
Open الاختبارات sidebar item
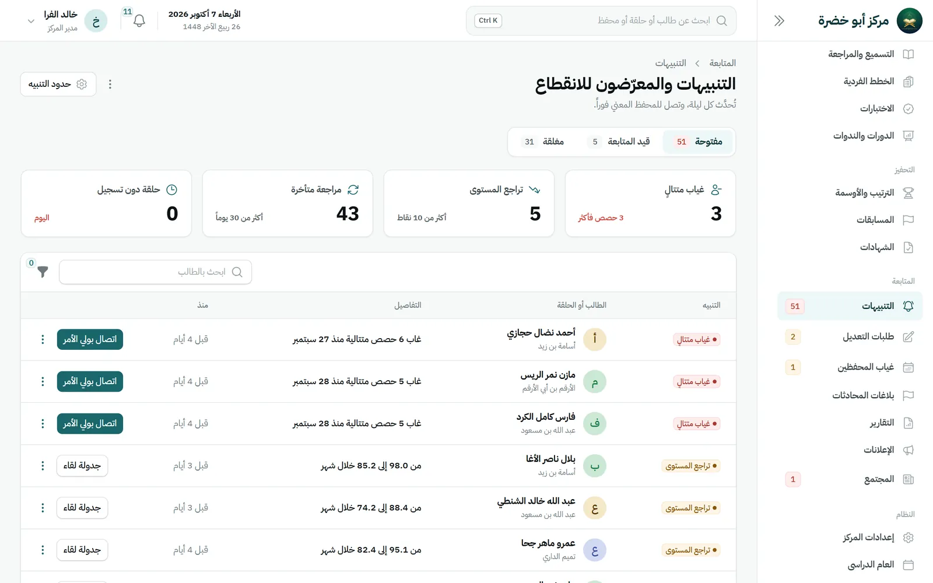(x=850, y=108)
